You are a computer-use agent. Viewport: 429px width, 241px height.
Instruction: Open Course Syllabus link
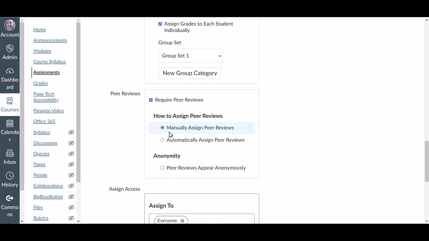coord(50,62)
